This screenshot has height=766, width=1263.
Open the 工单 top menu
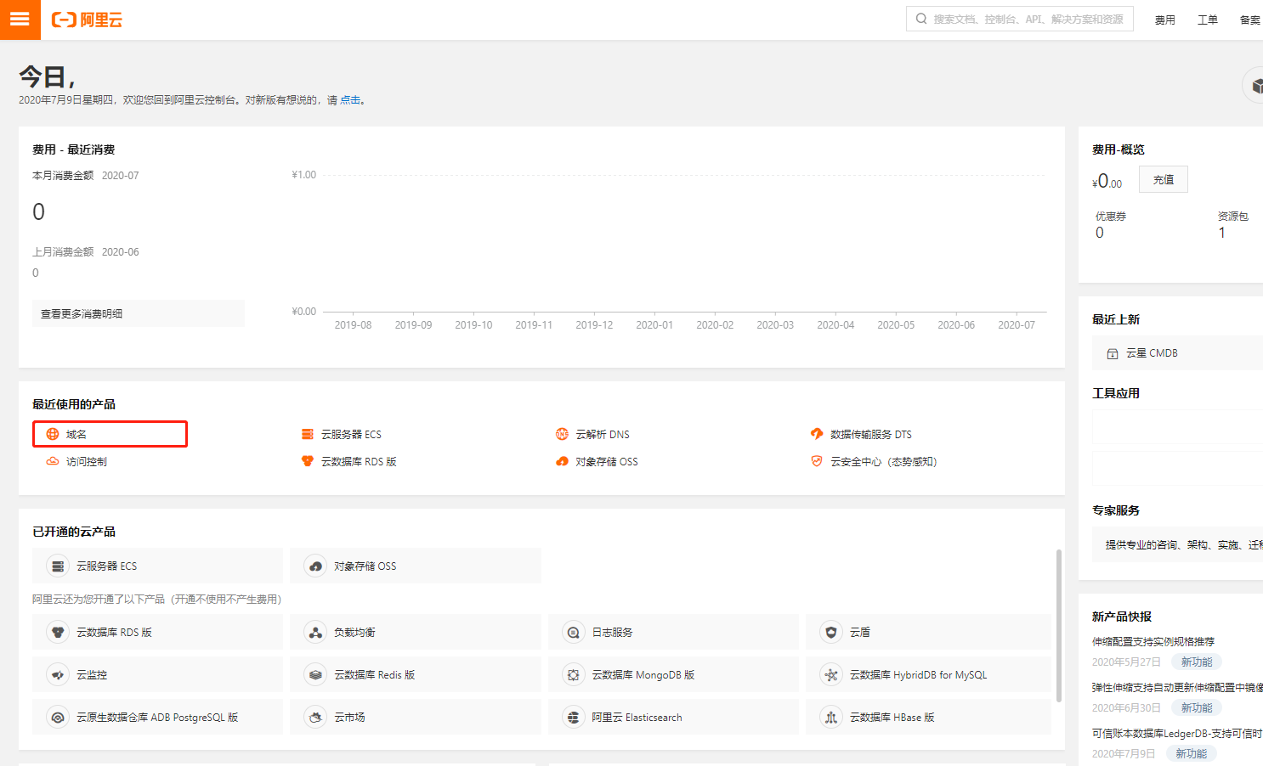tap(1207, 20)
